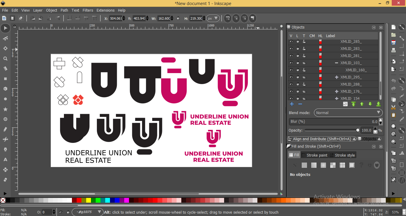This screenshot has height=216, width=406.
Task: Switch to the Fill tab
Action: (294, 155)
